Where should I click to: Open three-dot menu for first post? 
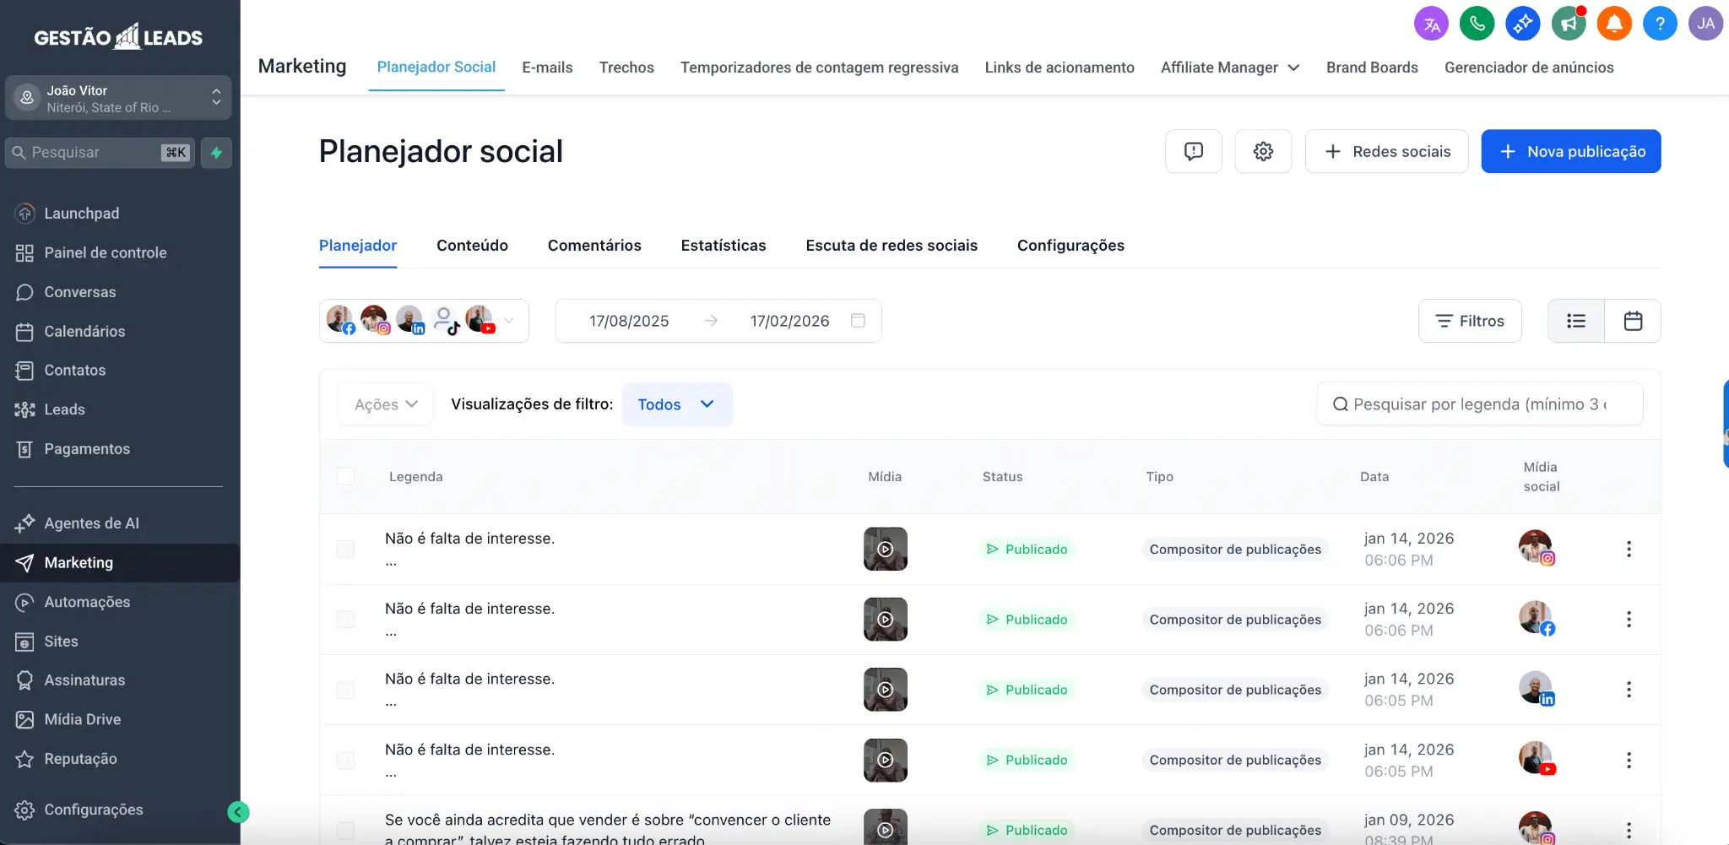click(1629, 550)
